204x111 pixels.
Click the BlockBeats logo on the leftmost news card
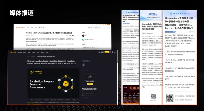click(132, 12)
